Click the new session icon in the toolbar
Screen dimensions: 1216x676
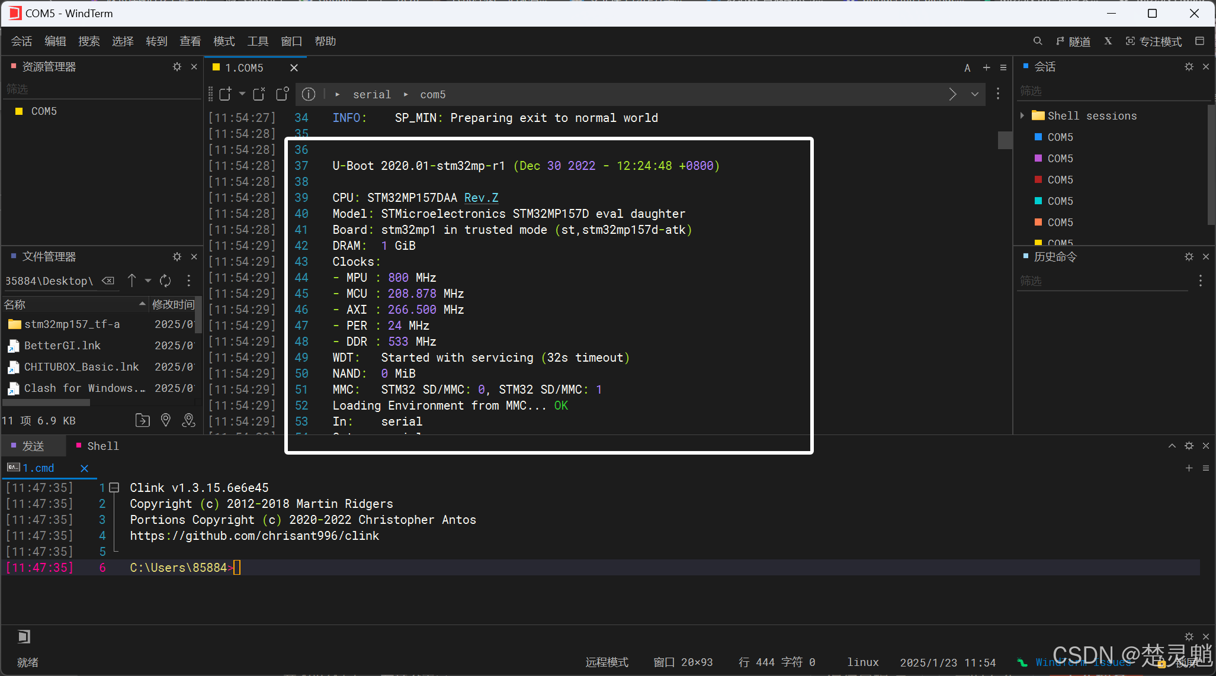(x=225, y=94)
